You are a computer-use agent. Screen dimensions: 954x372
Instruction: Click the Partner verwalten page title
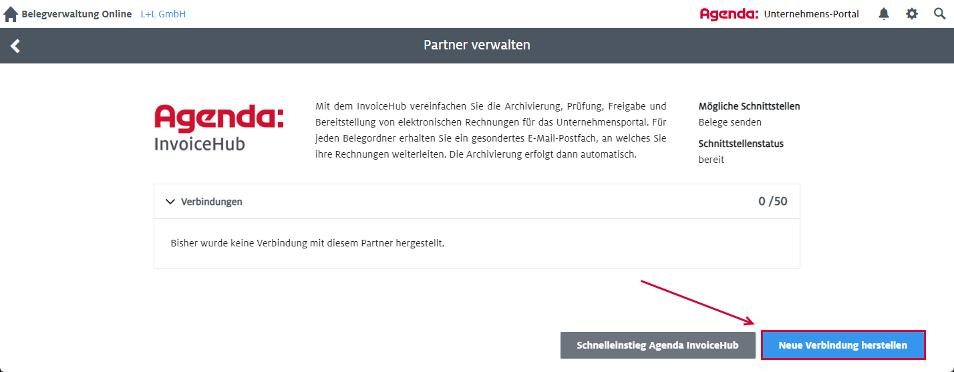point(477,45)
